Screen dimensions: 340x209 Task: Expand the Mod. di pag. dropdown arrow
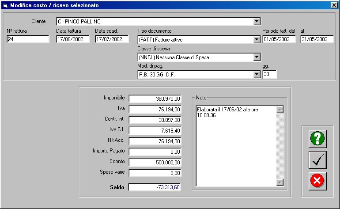257,74
